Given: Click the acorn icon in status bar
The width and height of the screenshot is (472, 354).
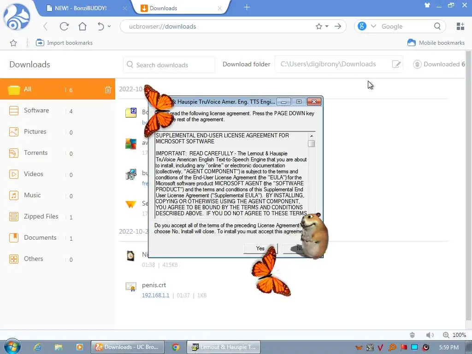Looking at the screenshot, I should 413,335.
